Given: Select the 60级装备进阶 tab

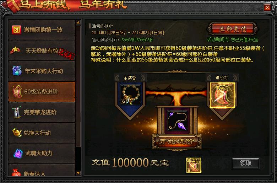Looking at the screenshot, I should [x=42, y=92].
